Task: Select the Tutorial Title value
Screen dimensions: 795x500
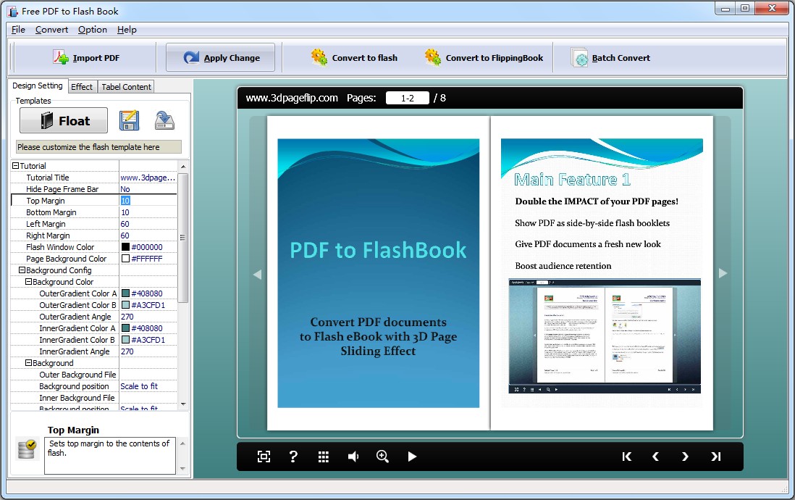Action: pos(148,178)
